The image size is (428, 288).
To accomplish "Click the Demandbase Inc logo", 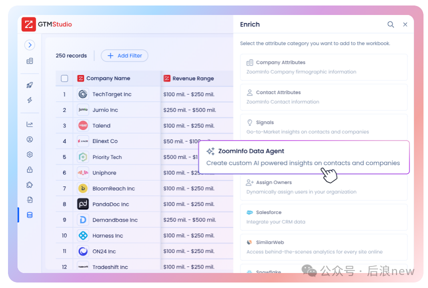I will point(83,220).
